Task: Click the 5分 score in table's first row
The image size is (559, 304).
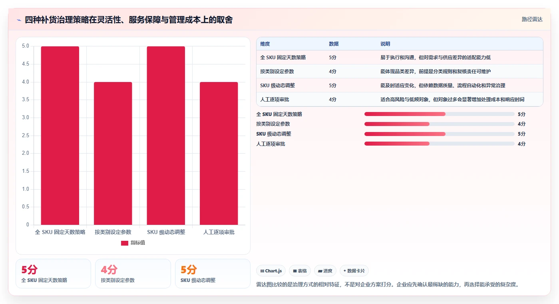Action: (x=332, y=57)
